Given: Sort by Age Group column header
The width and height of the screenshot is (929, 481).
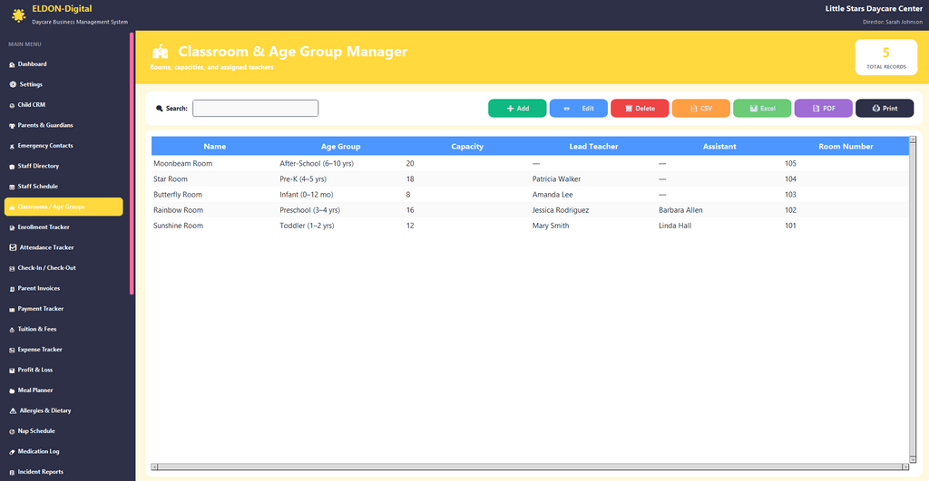Looking at the screenshot, I should click(341, 146).
